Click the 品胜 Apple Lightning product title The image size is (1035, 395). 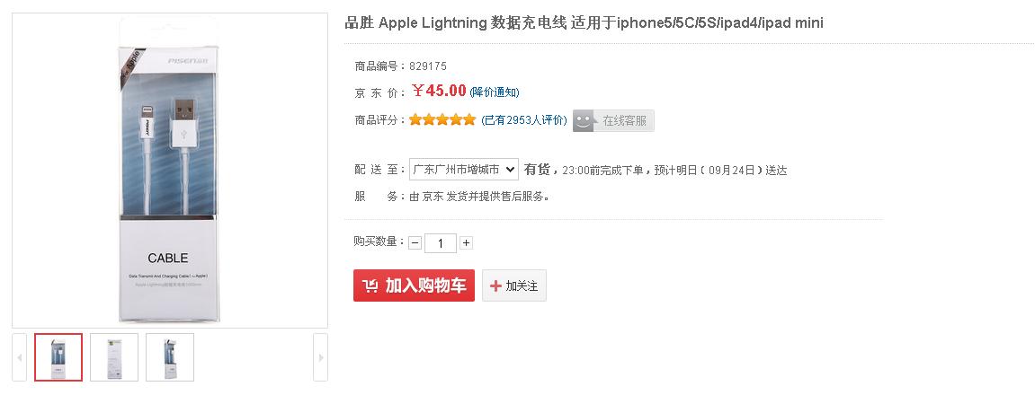584,22
